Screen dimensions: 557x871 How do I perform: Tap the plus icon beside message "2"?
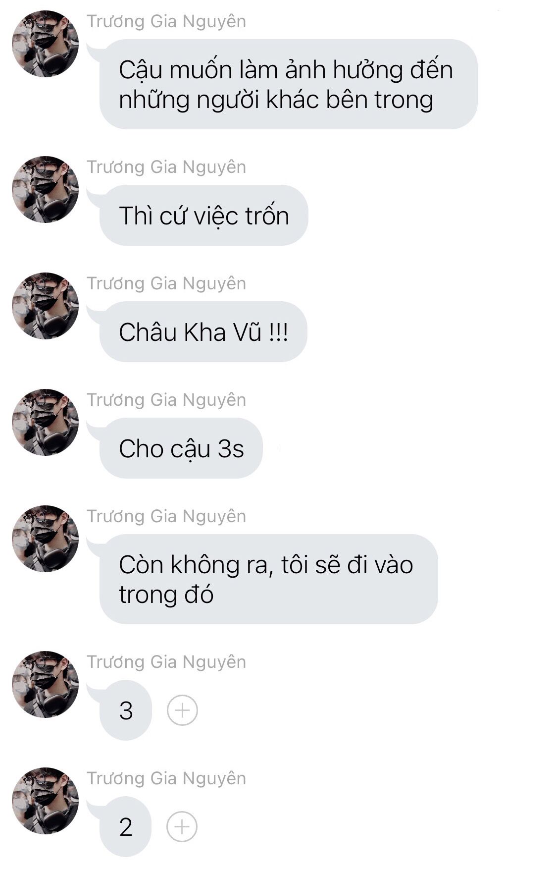[182, 826]
